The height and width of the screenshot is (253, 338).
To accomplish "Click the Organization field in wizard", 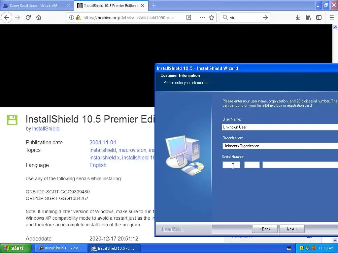I will click(x=280, y=146).
